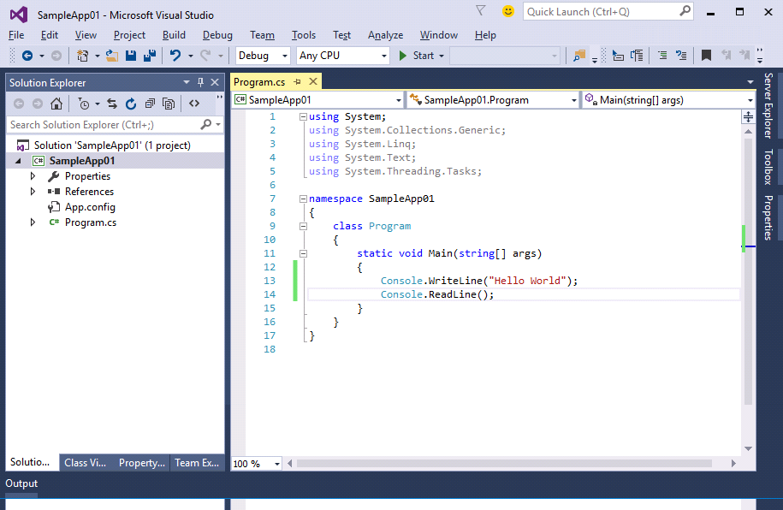Open the Server Explorer side tab

coord(768,105)
